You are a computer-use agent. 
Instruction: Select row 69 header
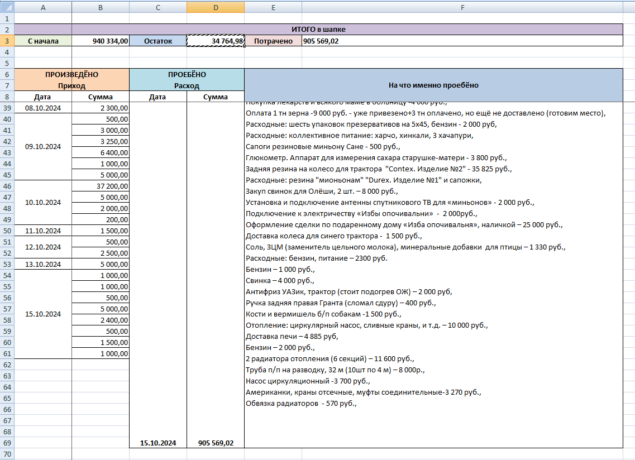pyautogui.click(x=7, y=443)
